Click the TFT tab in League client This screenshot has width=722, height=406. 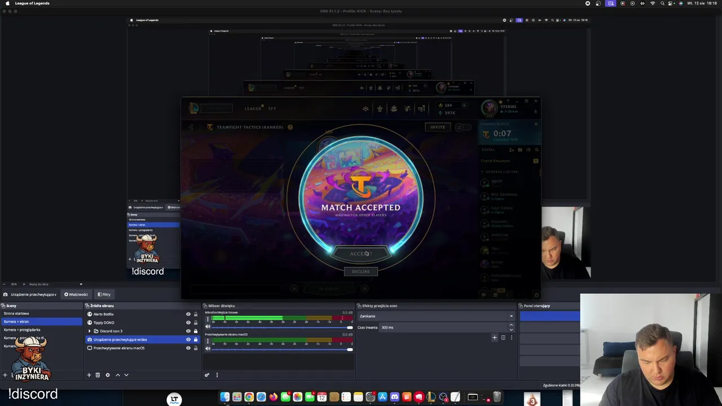(272, 108)
